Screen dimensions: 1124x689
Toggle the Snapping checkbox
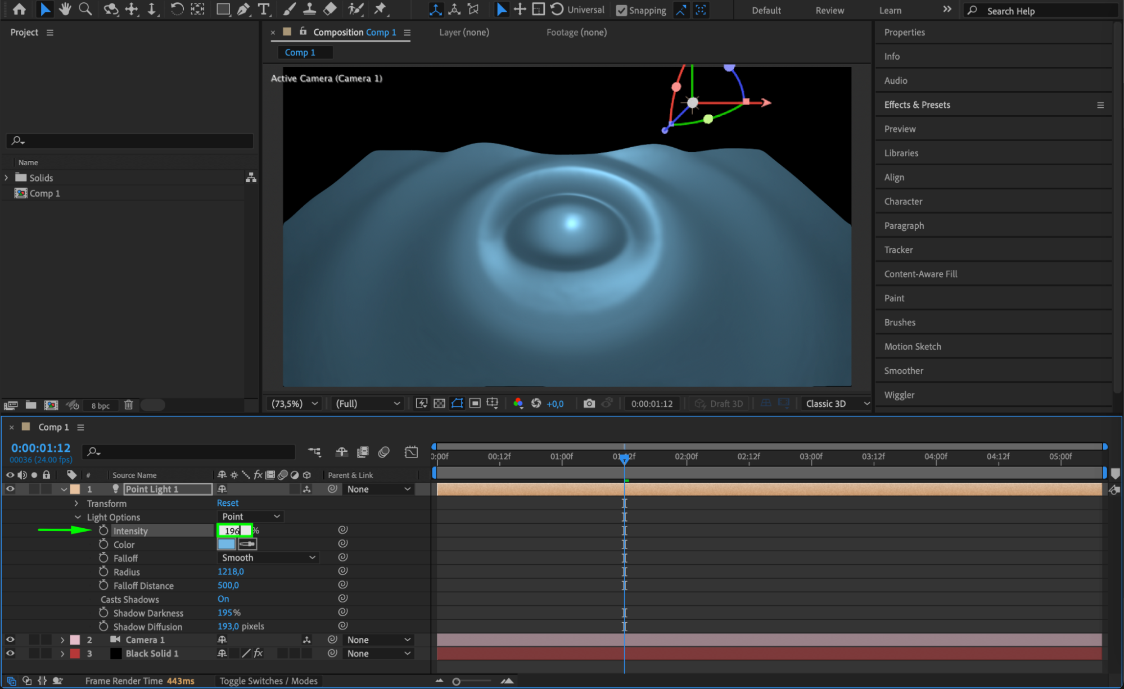621,10
